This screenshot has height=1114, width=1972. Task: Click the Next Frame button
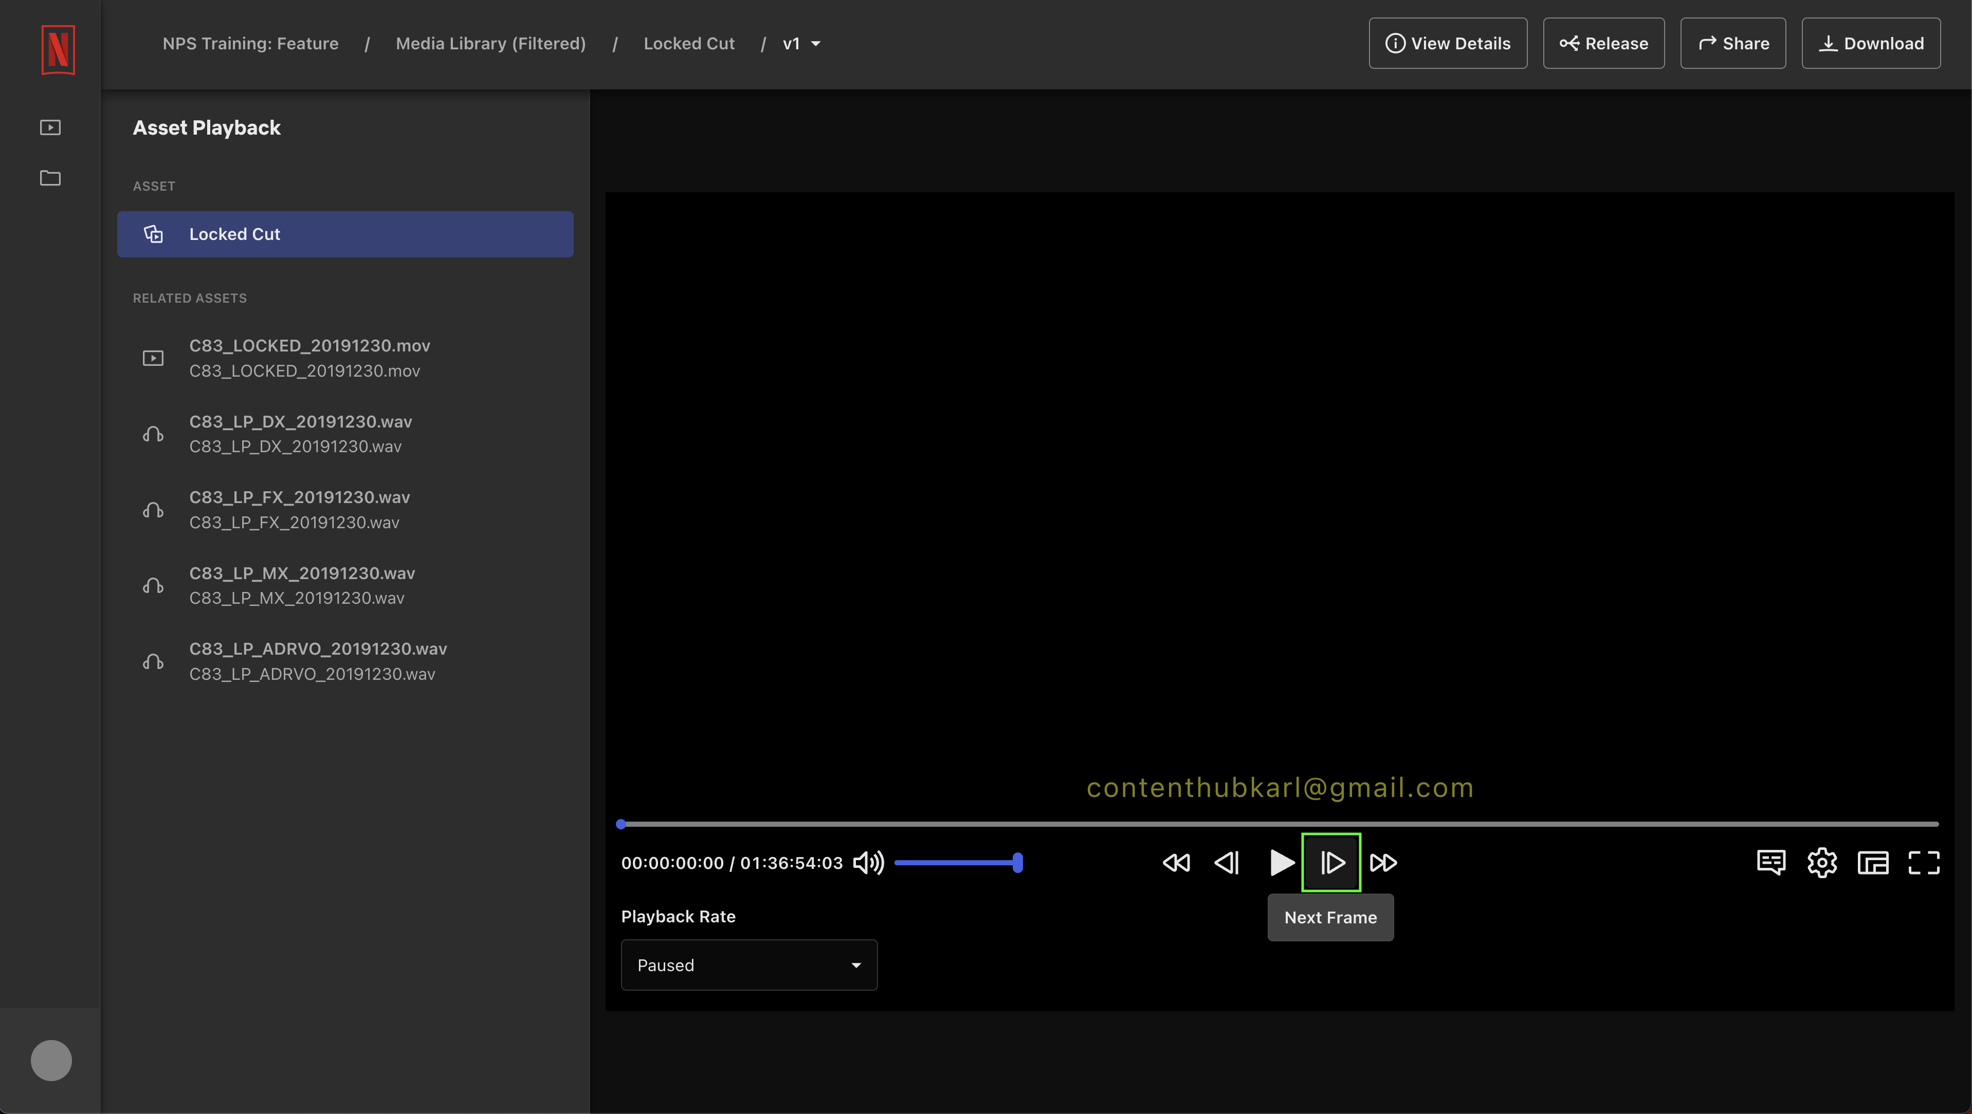point(1331,862)
